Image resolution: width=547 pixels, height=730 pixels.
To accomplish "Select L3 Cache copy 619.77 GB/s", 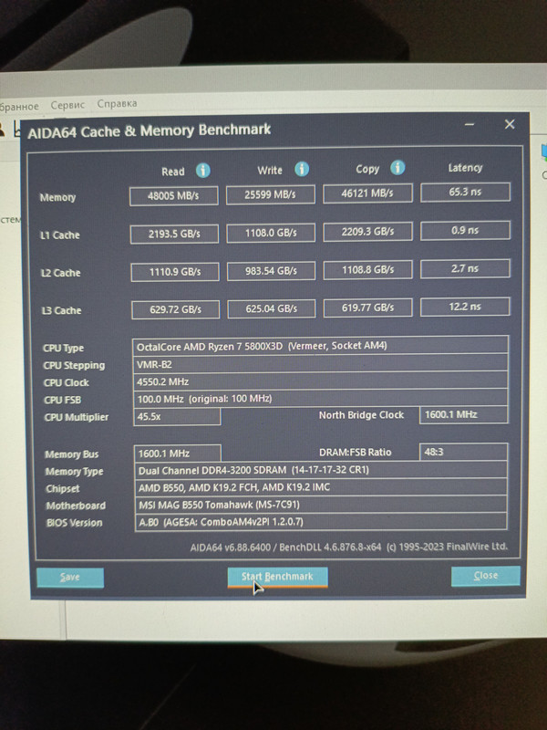I will (368, 308).
